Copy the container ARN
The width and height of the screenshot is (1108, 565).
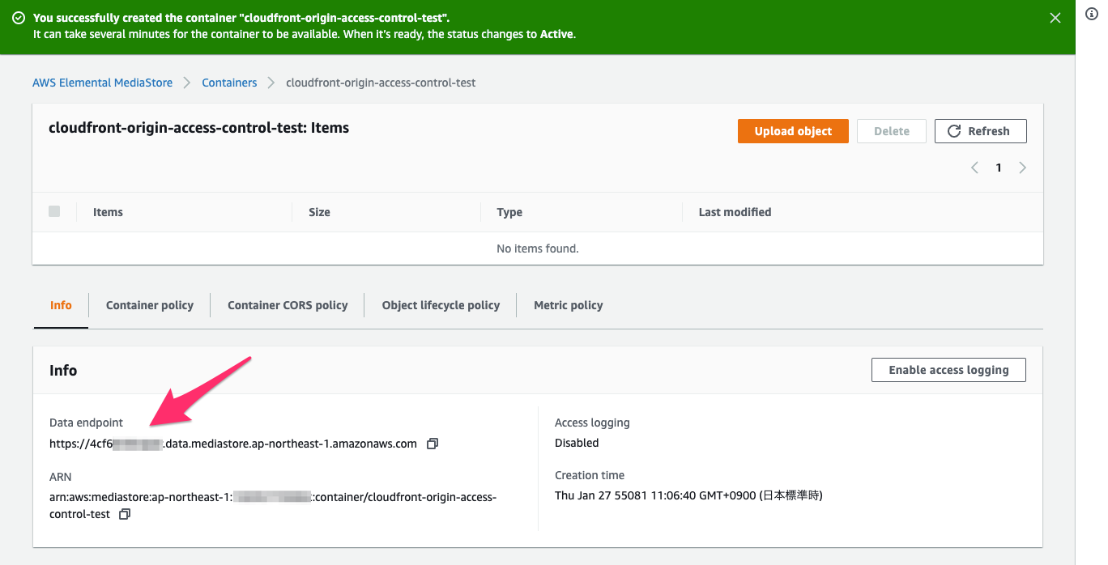[x=124, y=514]
